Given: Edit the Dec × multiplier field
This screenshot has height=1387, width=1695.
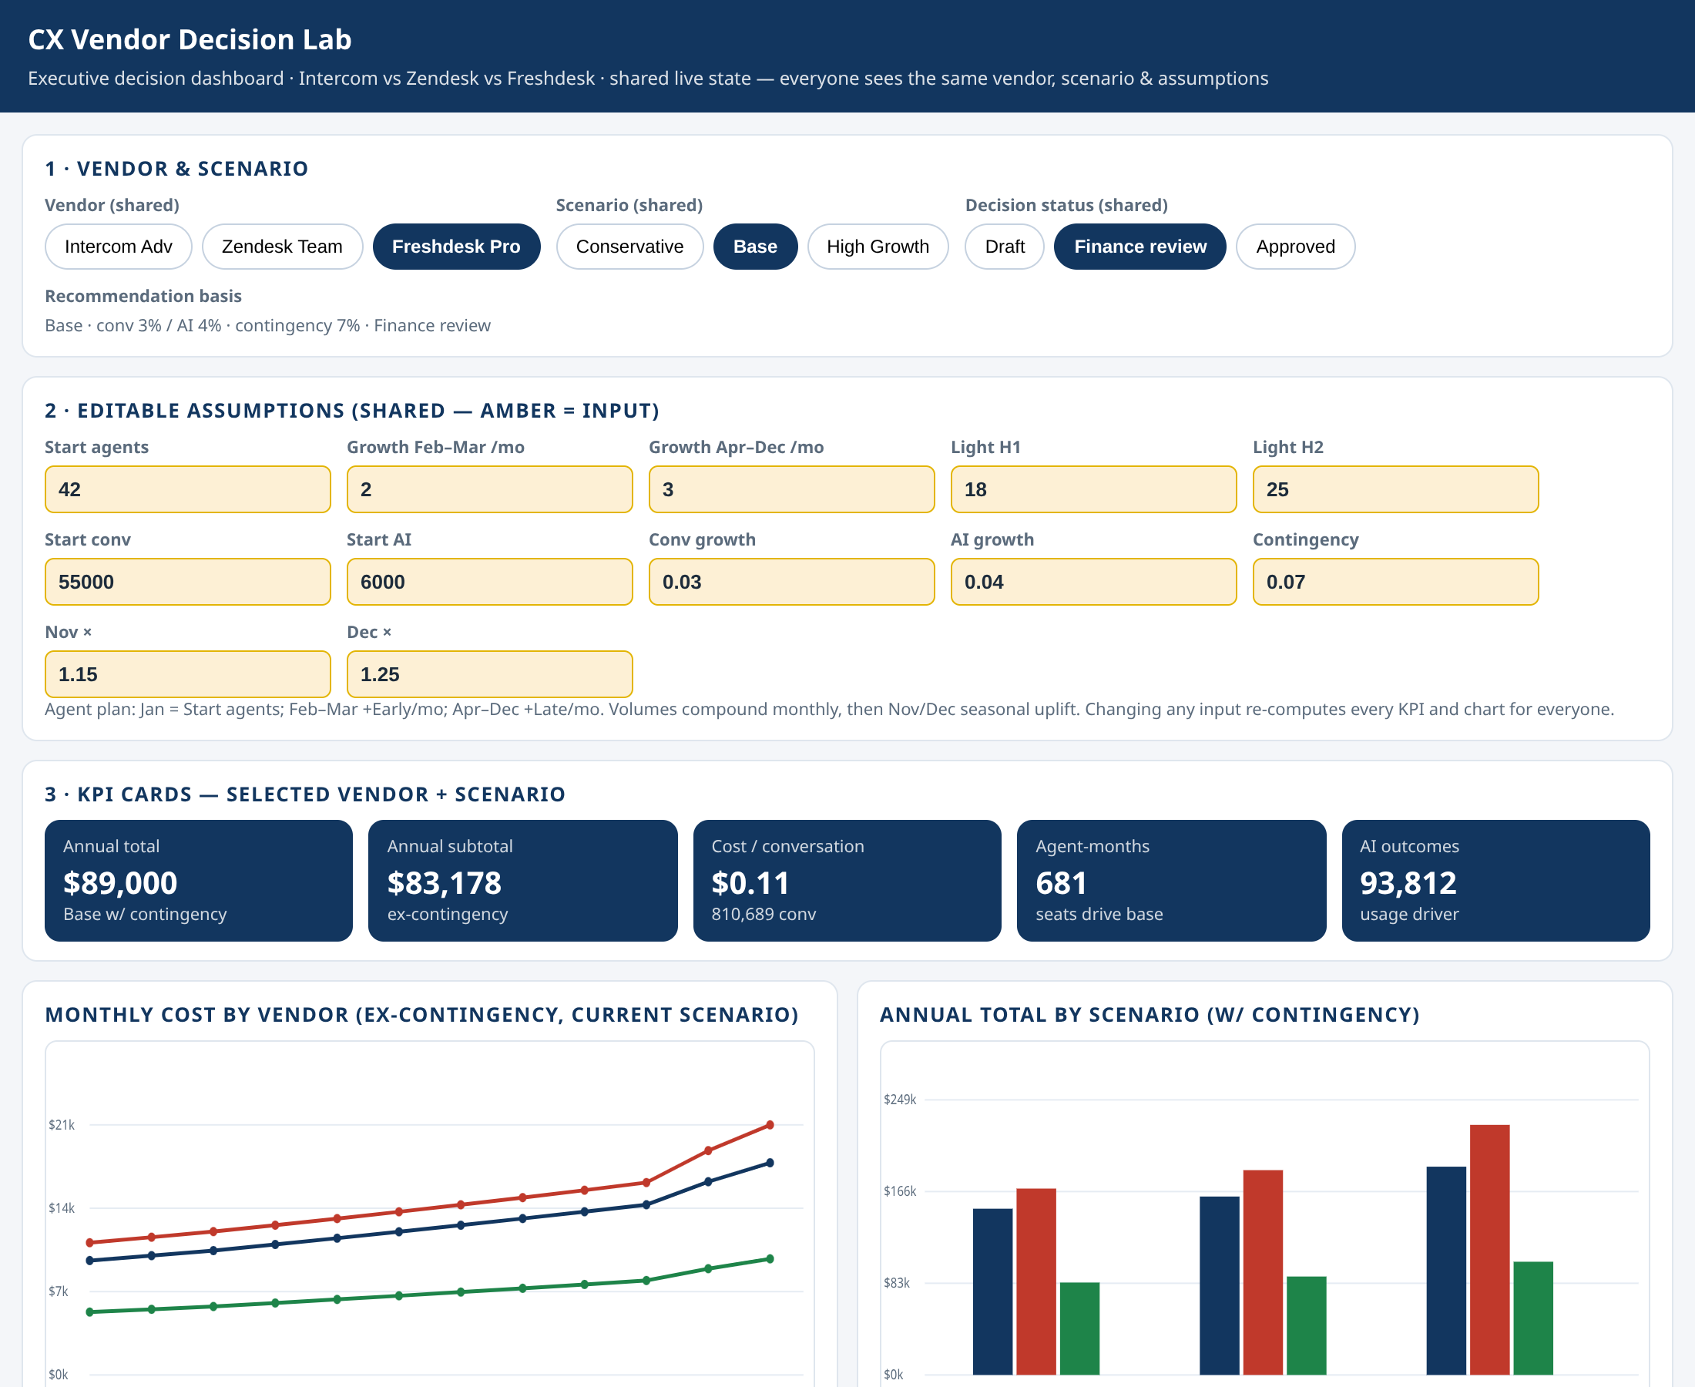Looking at the screenshot, I should 490,674.
